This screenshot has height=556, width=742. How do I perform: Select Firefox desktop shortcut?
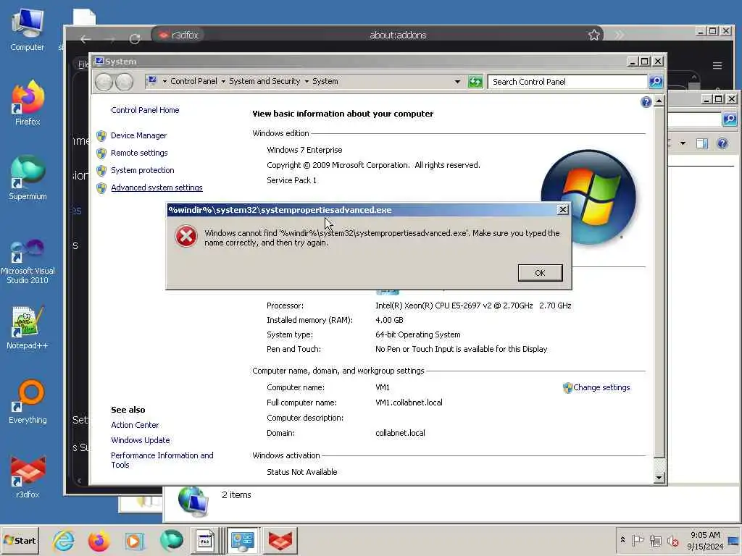[x=28, y=104]
